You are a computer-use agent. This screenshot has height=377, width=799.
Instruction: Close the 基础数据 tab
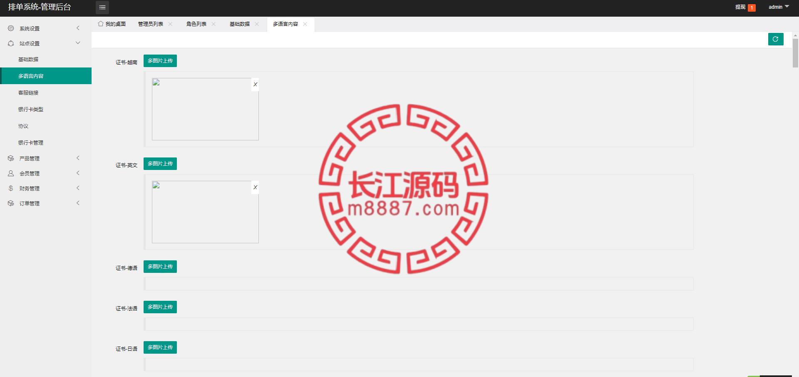point(257,24)
